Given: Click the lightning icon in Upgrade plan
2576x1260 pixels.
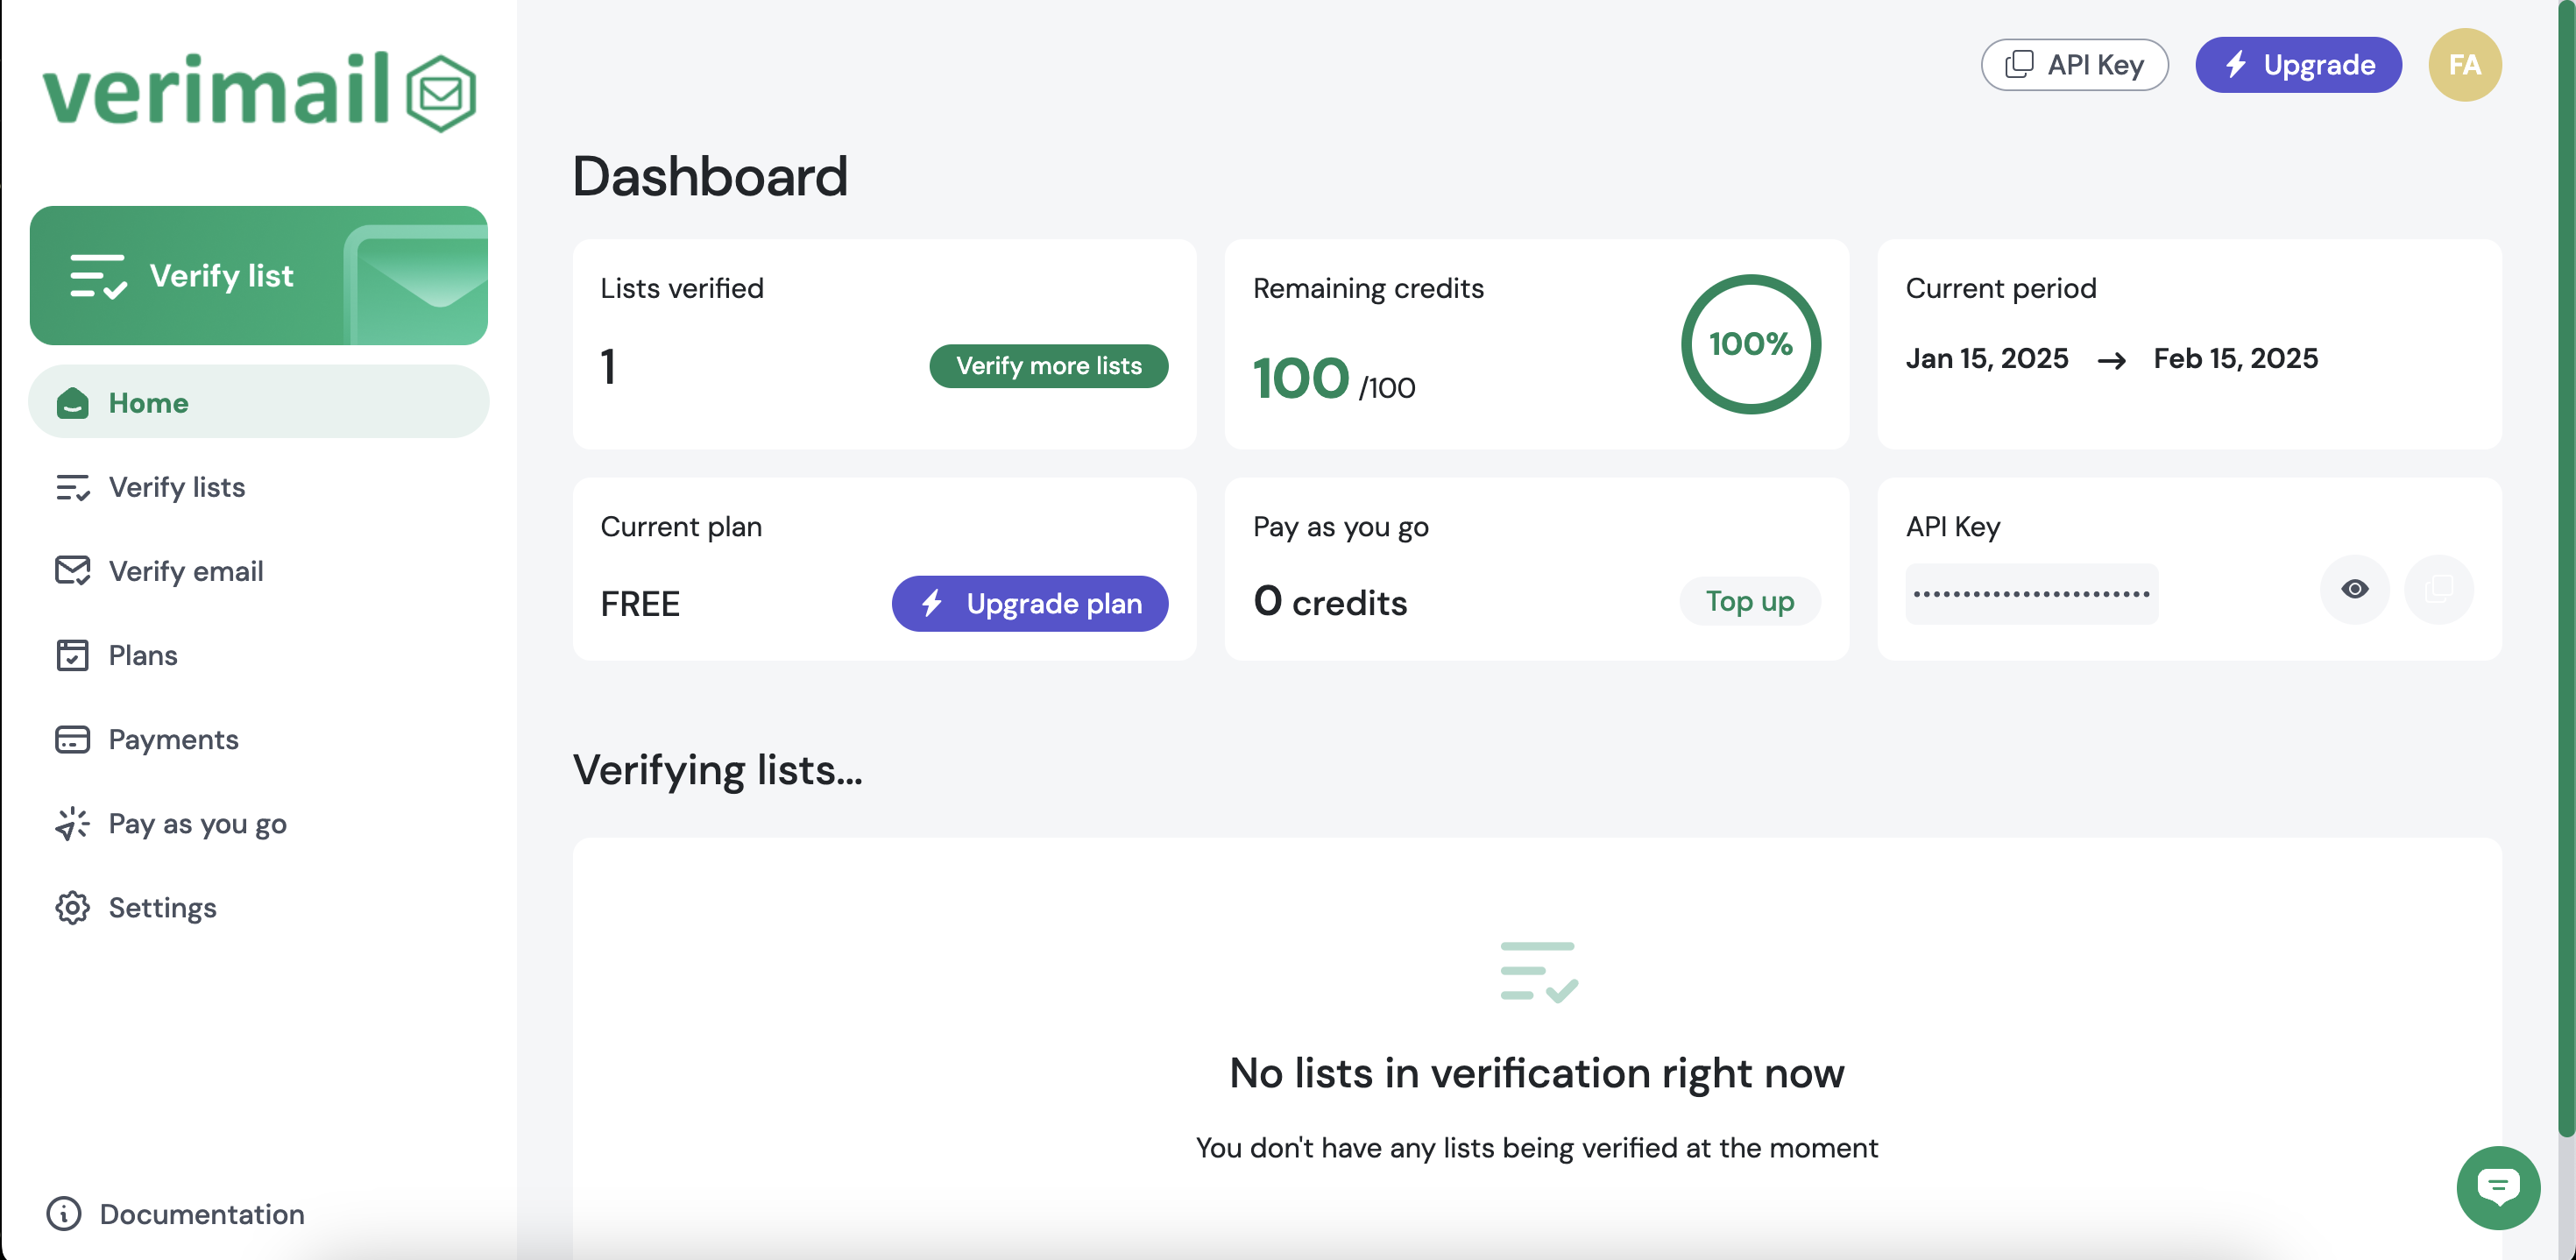Looking at the screenshot, I should (x=932, y=603).
